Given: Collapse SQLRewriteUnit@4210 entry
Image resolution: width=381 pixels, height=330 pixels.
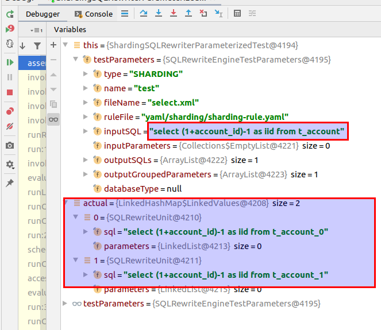Looking at the screenshot, I should click(76, 217).
